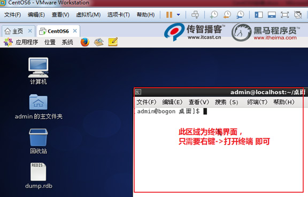
Task: Open the terminal 搜索(S) menu
Action: [x=227, y=102]
